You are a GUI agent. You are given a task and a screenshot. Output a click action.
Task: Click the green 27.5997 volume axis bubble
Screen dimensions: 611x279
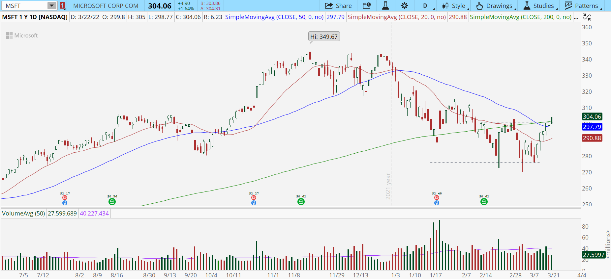(x=594, y=255)
